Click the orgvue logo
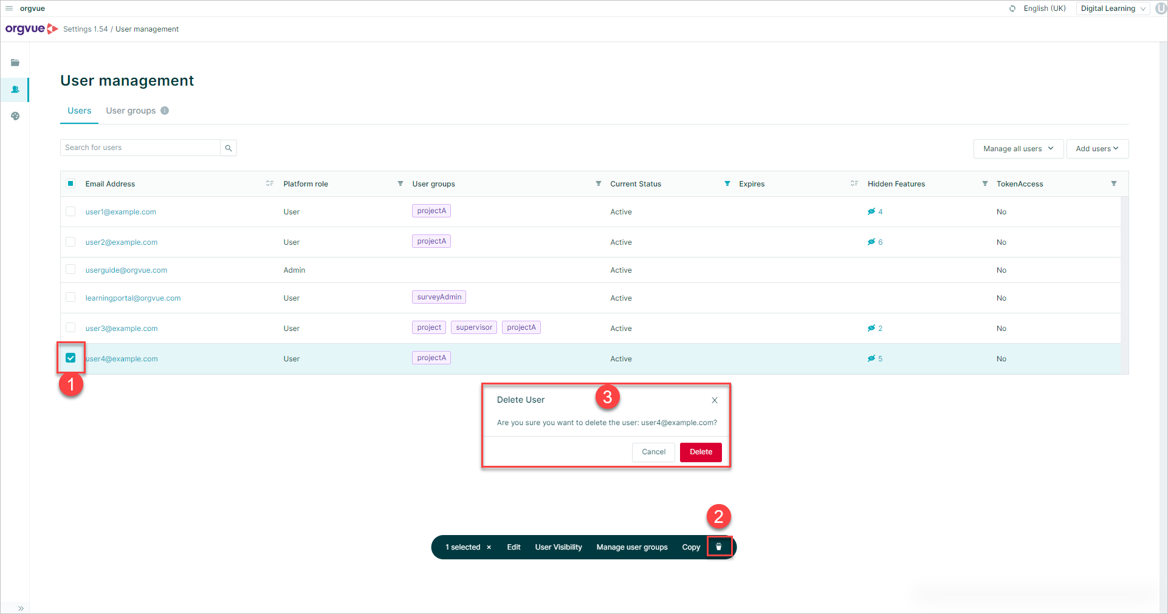 [32, 29]
